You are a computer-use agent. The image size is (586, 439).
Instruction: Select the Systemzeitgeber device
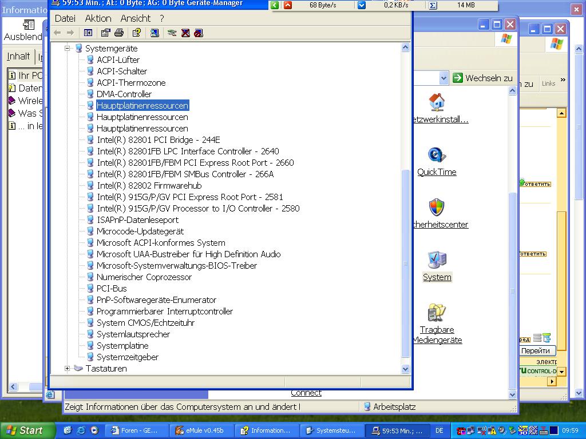(128, 357)
